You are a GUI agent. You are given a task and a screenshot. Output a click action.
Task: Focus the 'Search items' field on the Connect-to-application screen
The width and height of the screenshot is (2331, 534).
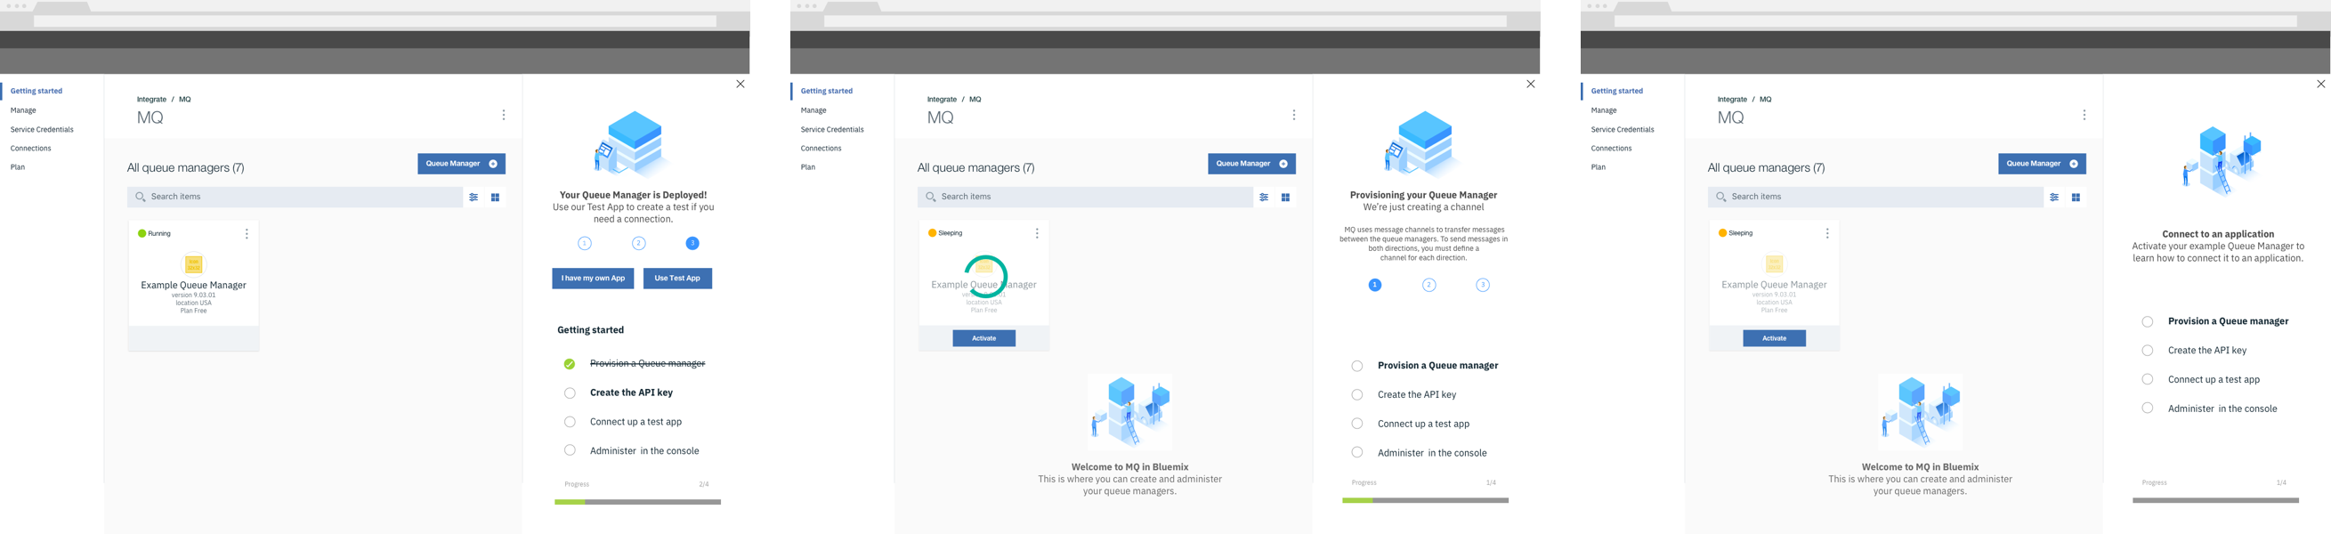(x=1876, y=197)
